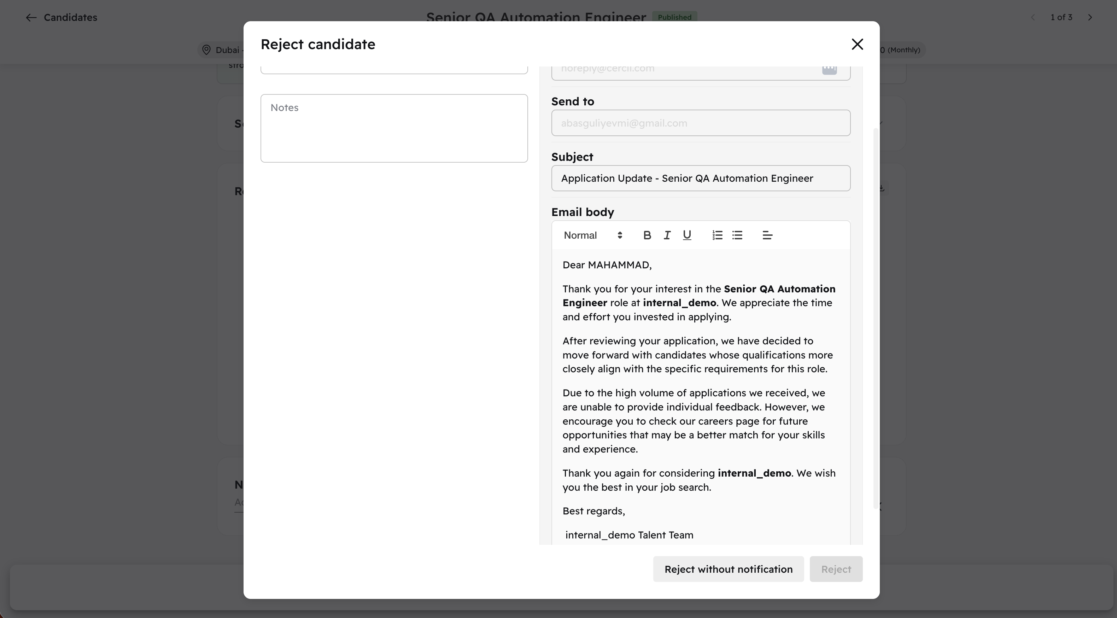
Task: Click the back arrow beside Candidates
Action: [x=31, y=17]
